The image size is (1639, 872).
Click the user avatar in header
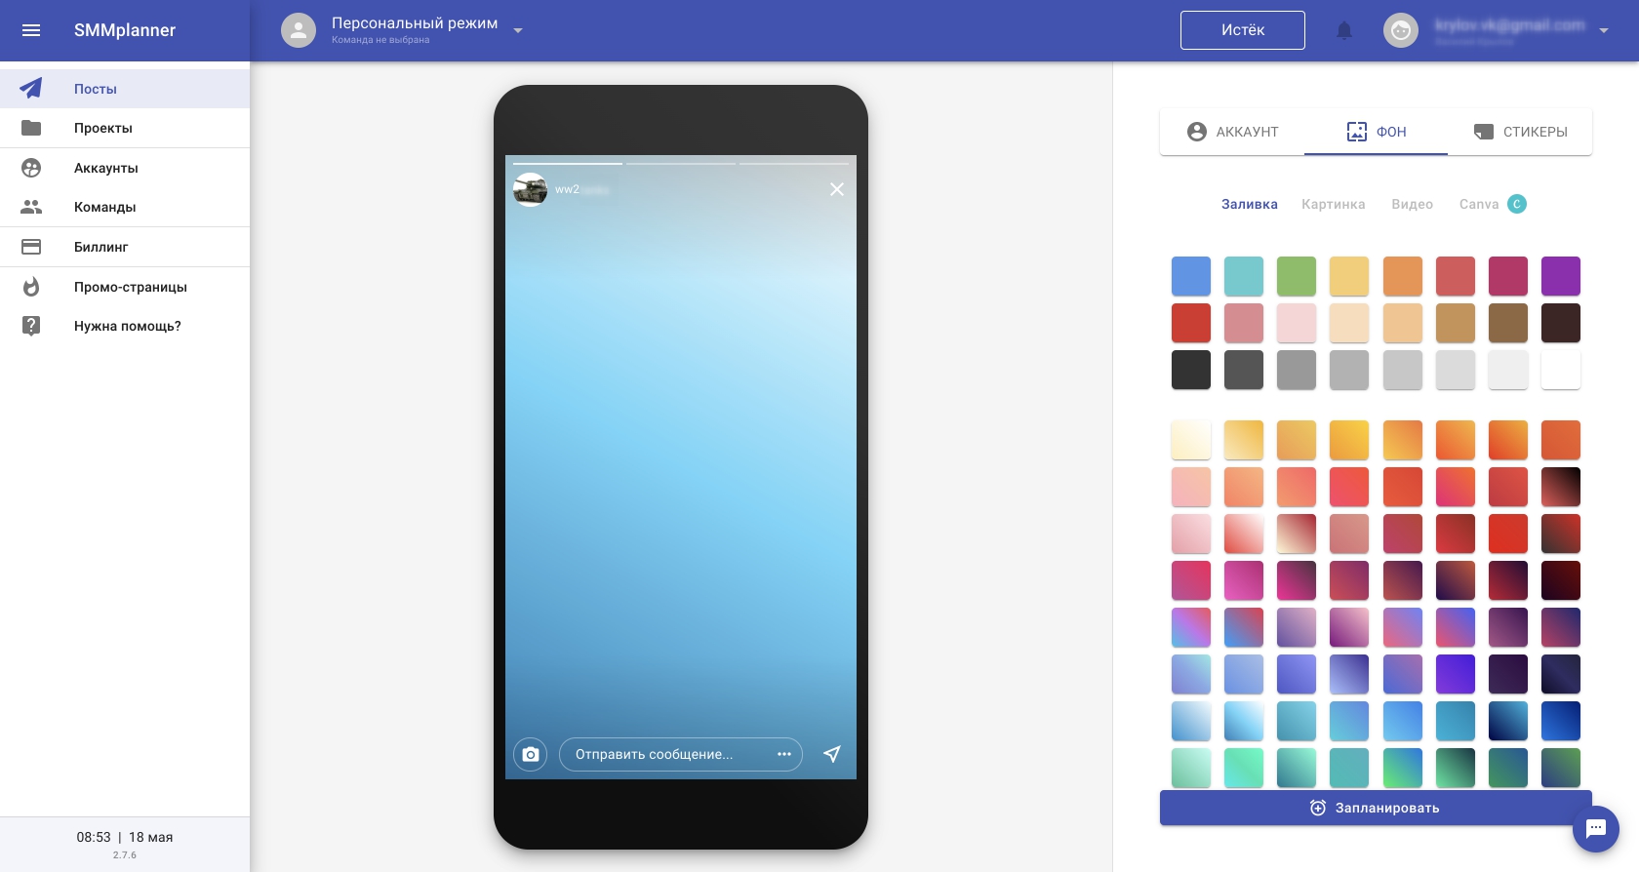pyautogui.click(x=1401, y=30)
